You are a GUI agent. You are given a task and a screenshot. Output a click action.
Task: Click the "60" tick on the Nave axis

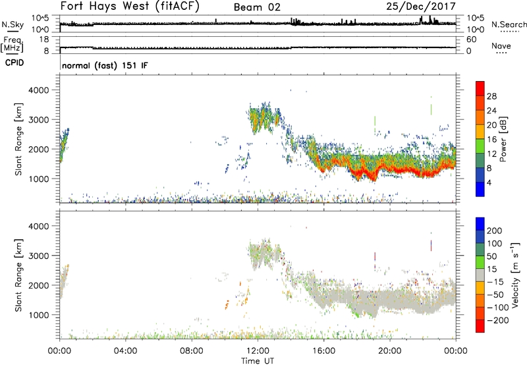pos(471,40)
